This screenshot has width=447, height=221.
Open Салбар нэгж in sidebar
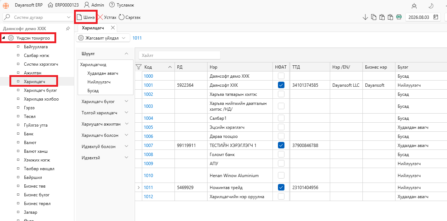(36, 56)
